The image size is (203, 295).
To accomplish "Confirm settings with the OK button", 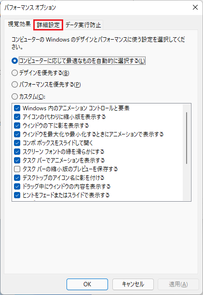I will [x=87, y=284].
